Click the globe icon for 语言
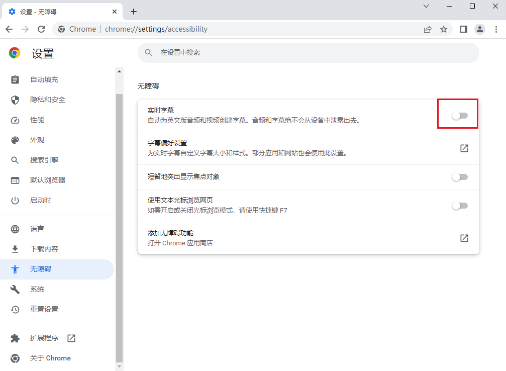506x371 pixels. tap(15, 229)
